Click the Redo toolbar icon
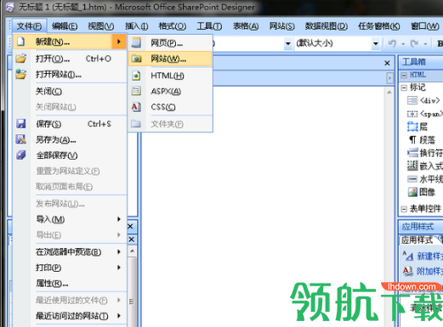443x327 pixels. point(414,43)
